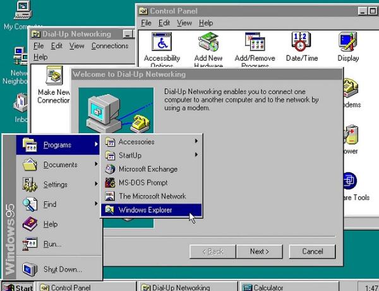Open MS-DOS Prompt from Programs submenu

143,182
